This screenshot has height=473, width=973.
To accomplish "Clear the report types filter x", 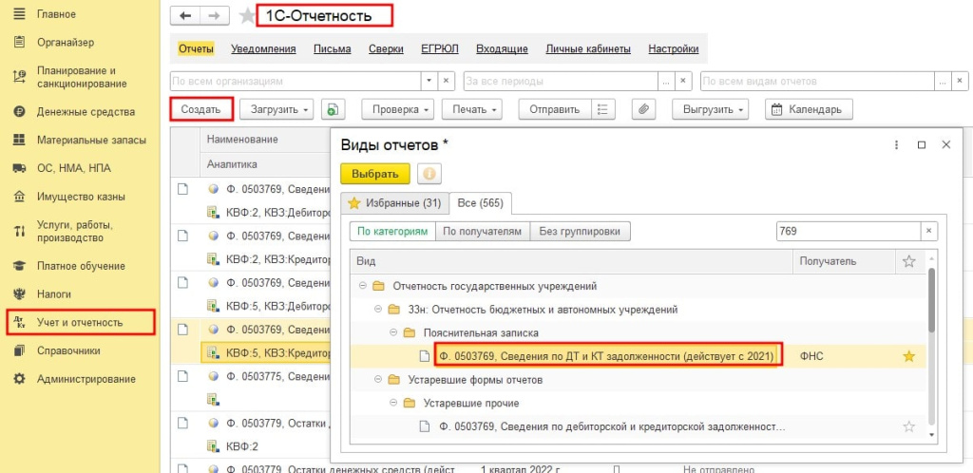I will click(x=960, y=82).
